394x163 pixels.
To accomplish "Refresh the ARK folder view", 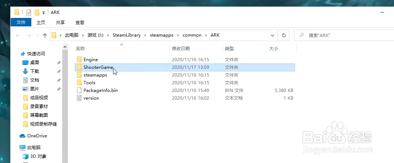I will (284, 35).
